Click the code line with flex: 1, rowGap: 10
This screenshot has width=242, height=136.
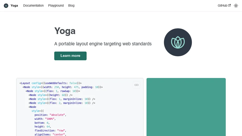coord(53,91)
